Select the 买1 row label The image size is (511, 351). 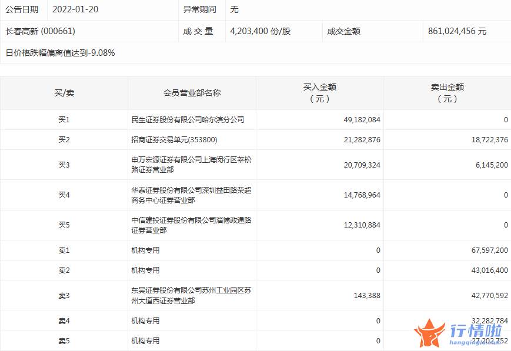pos(64,120)
